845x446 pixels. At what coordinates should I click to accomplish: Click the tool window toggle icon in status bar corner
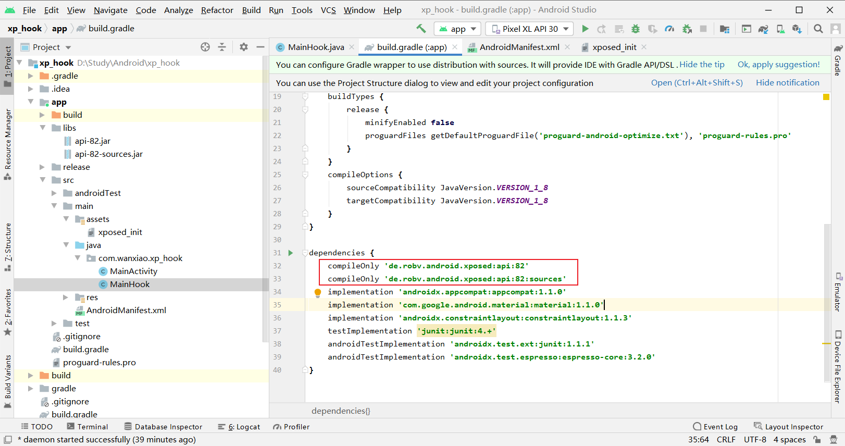tap(8, 440)
